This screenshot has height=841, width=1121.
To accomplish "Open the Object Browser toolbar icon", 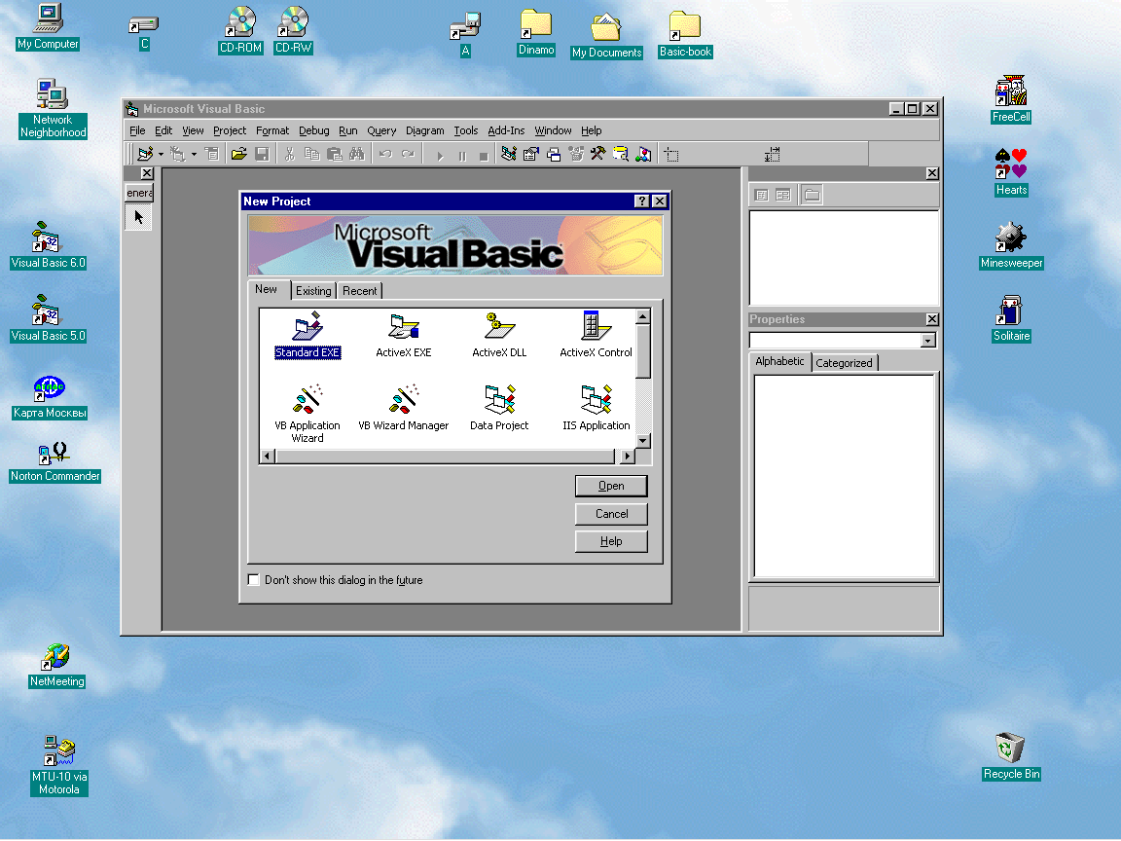I will [x=575, y=154].
